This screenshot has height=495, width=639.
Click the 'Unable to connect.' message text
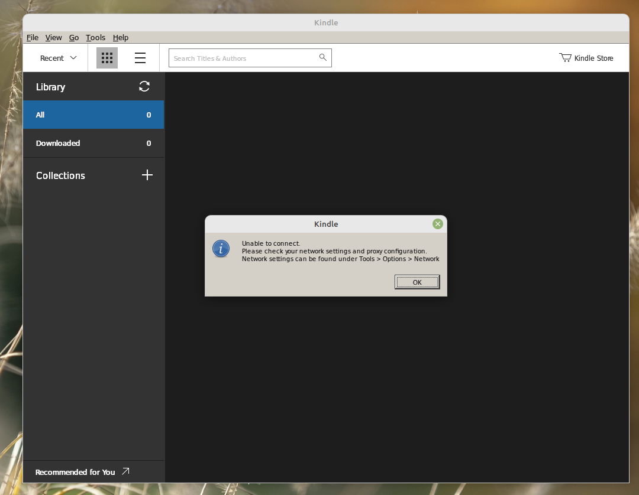(x=271, y=243)
